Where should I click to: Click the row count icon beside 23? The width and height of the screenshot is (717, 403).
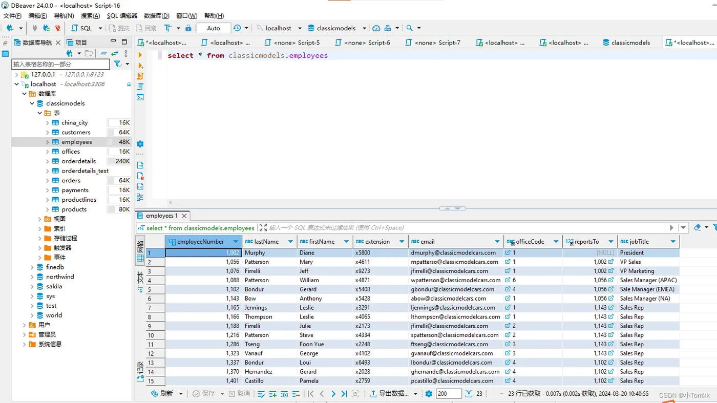tap(469, 394)
